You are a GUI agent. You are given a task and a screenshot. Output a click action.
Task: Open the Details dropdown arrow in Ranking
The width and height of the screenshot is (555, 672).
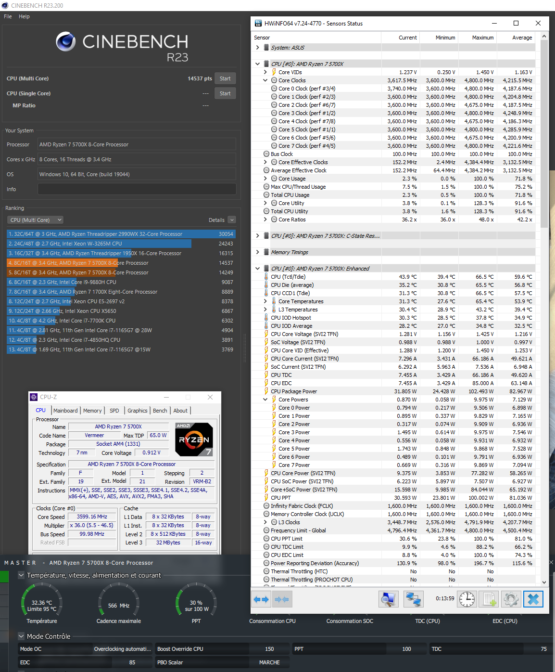[232, 220]
